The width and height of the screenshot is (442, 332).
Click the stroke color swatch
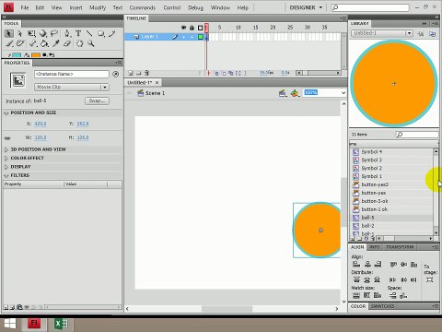point(17,55)
